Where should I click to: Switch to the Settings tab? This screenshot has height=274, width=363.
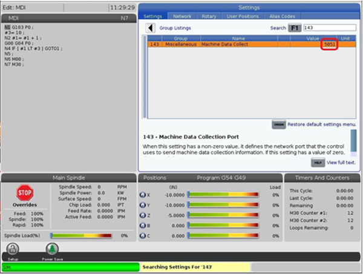[x=153, y=16]
